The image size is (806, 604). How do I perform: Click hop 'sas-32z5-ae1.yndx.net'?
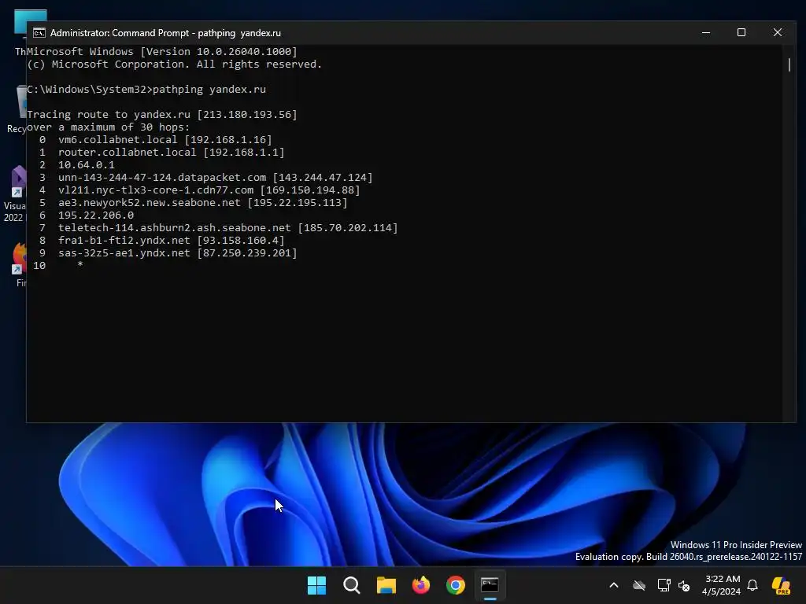[124, 253]
